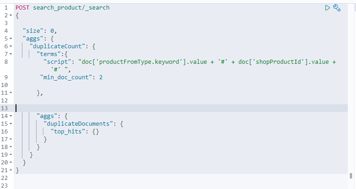The height and width of the screenshot is (189, 356).
Task: Collapse the "aggs" block fold arrow on line 5
Action: point(11,38)
